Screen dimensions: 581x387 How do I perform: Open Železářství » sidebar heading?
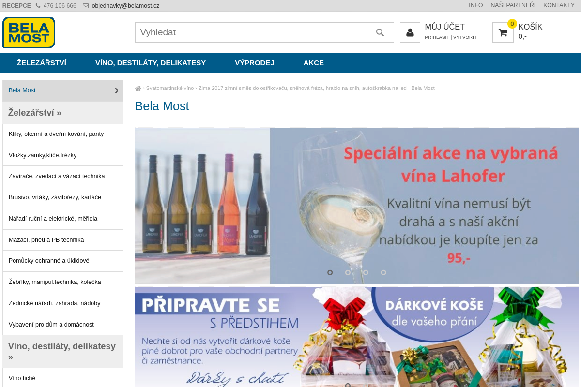63,113
